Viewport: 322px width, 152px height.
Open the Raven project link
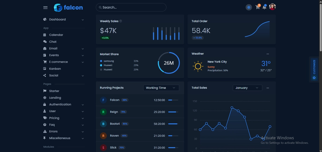(x=114, y=136)
